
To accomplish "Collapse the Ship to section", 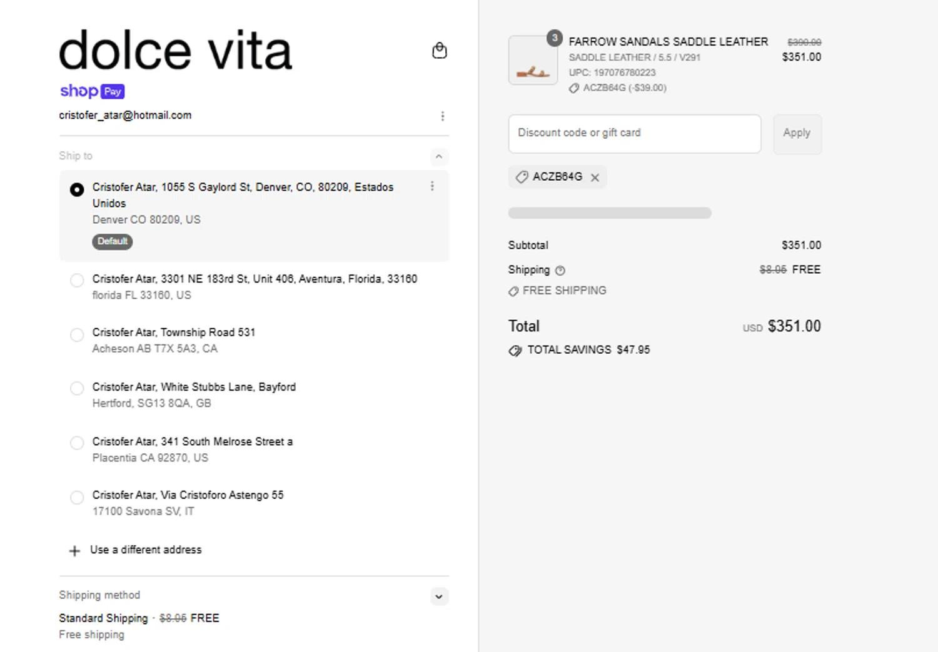I will coord(439,156).
